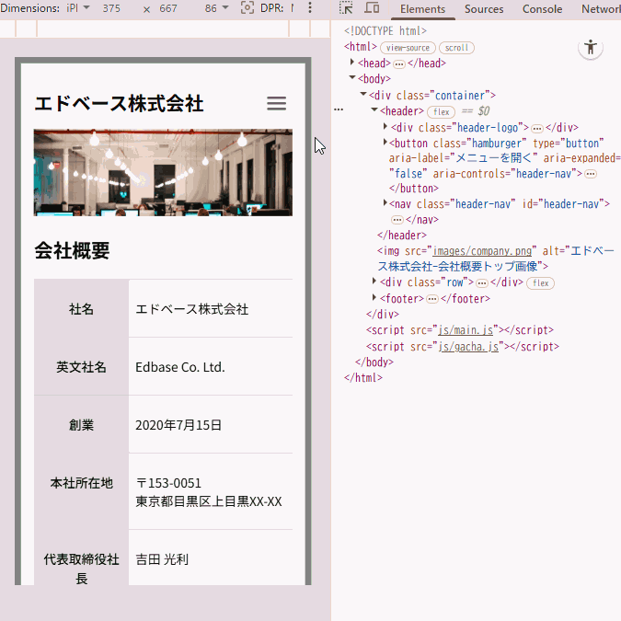
Task: Click the flex badge on div row node
Action: point(540,283)
